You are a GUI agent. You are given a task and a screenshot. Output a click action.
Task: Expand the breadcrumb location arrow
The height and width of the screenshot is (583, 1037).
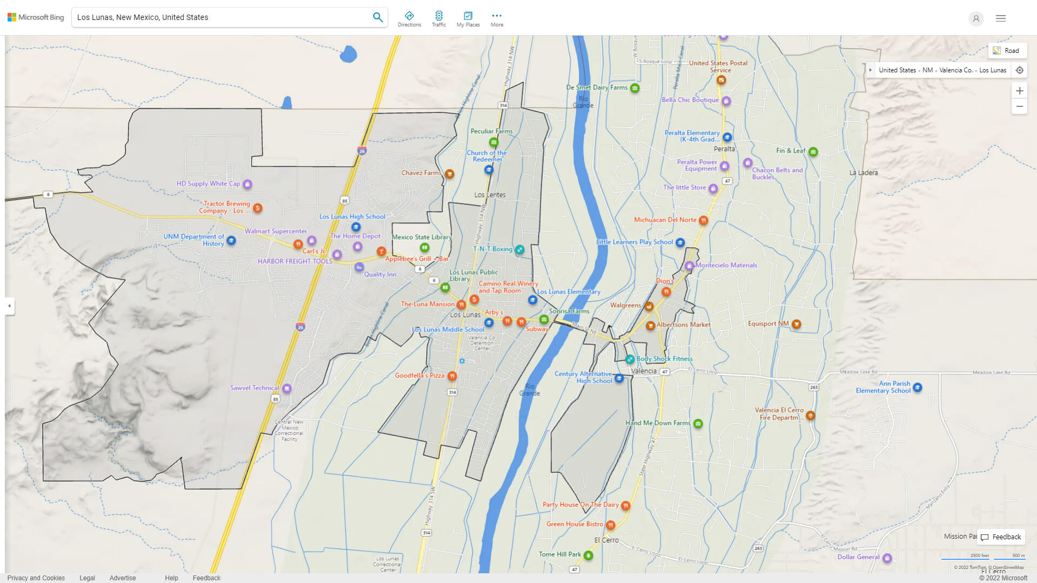click(870, 70)
